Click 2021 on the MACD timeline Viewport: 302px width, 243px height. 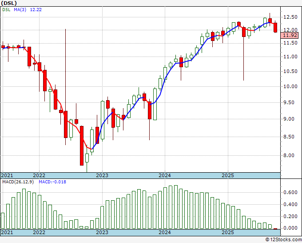tap(7, 232)
